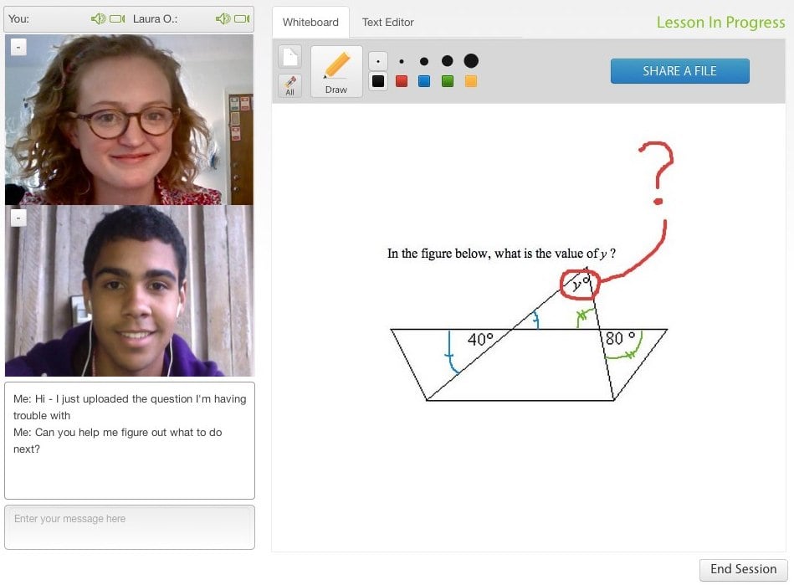The image size is (794, 585).
Task: Click the SHARE A FILE button
Action: click(679, 71)
